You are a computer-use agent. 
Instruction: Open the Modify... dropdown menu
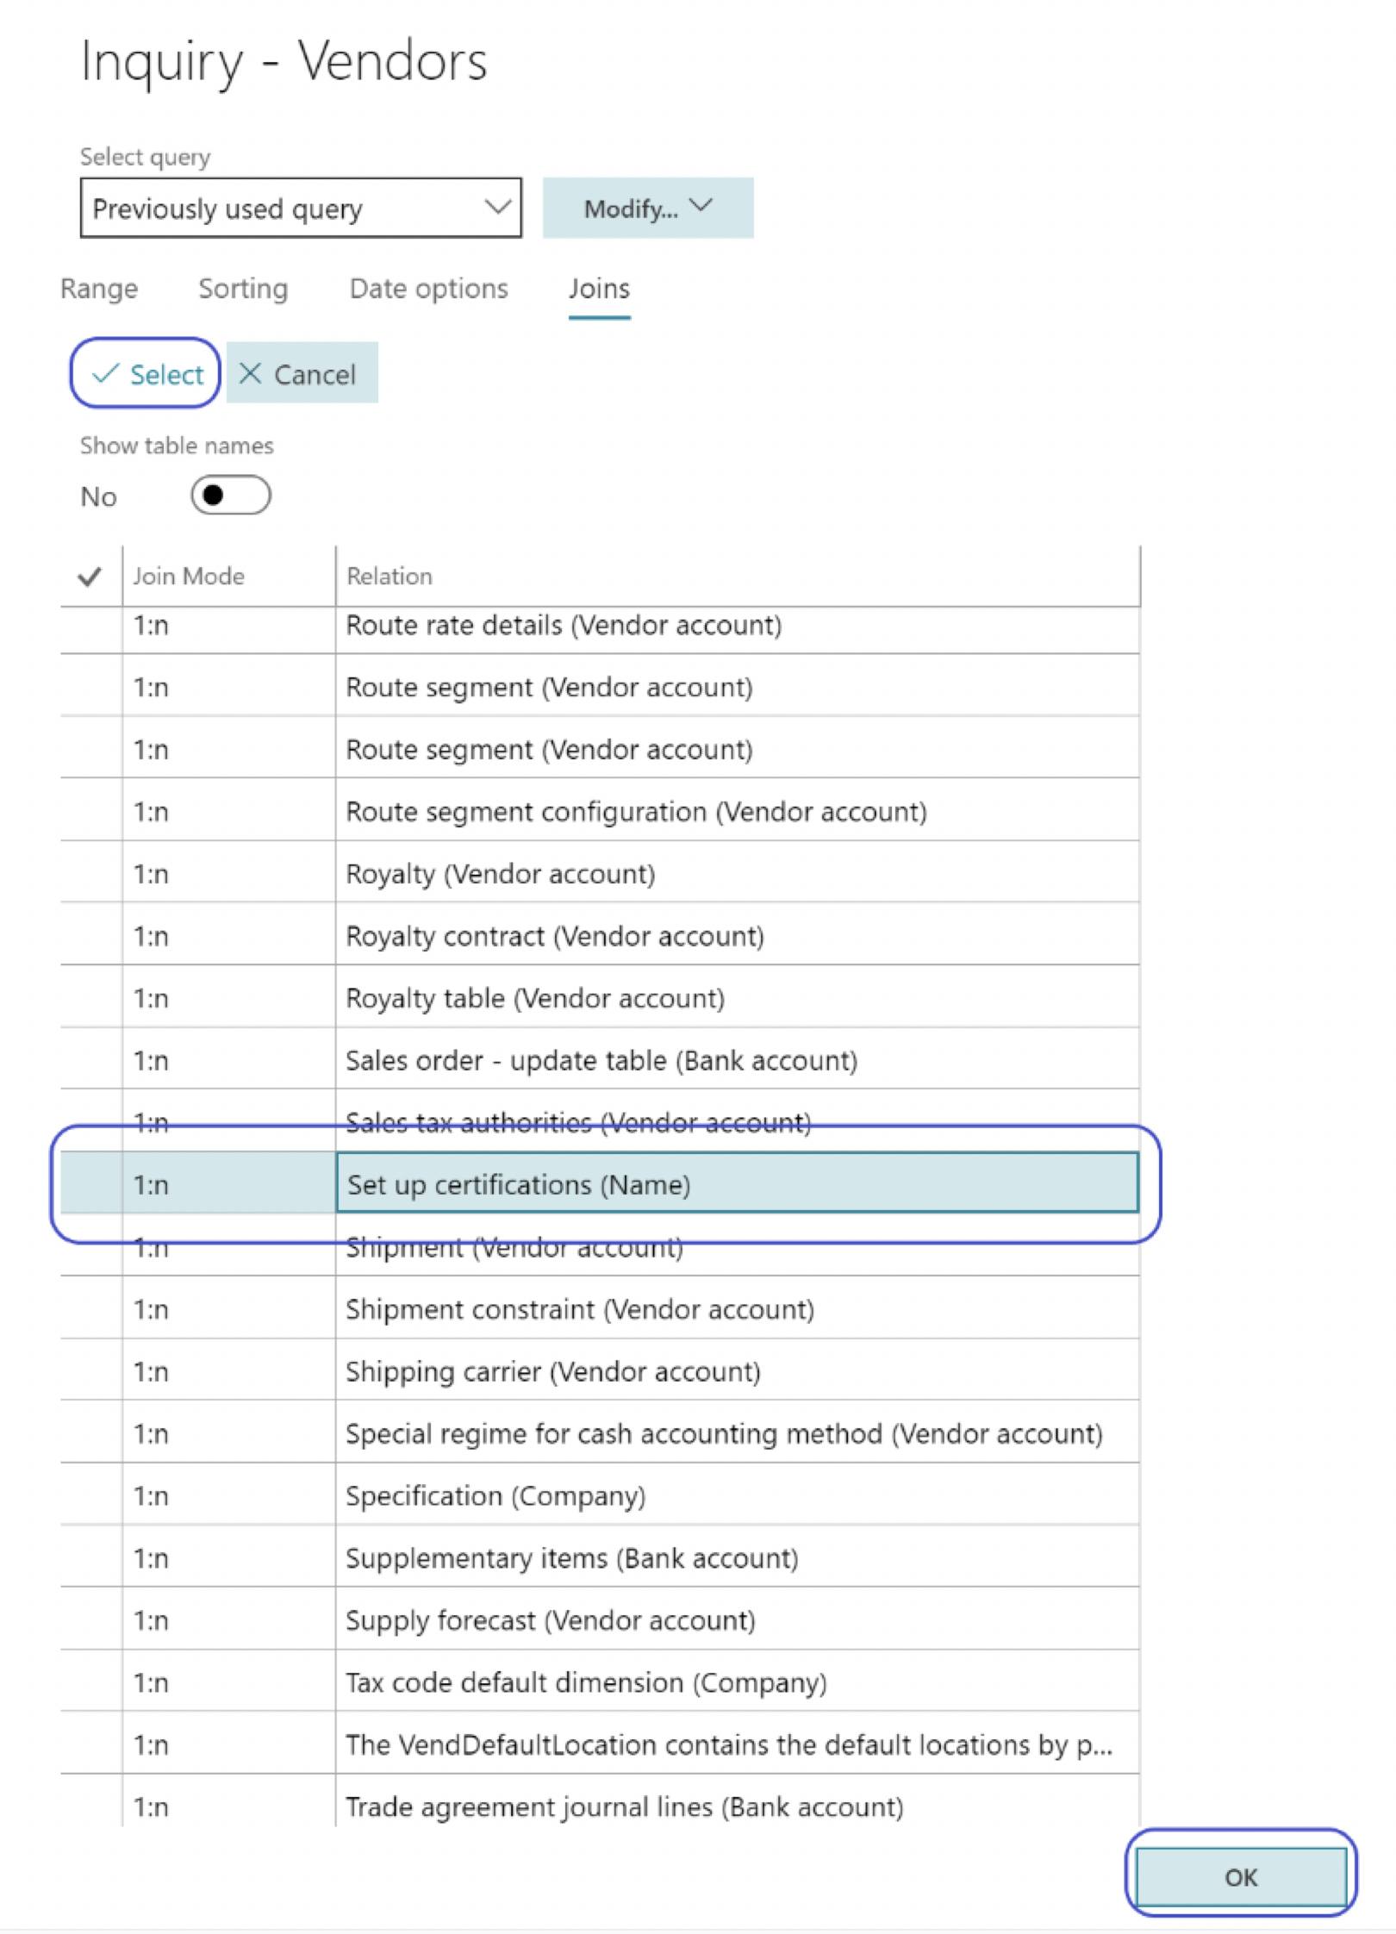(x=648, y=208)
